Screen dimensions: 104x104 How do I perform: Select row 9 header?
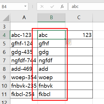coord(5,77)
